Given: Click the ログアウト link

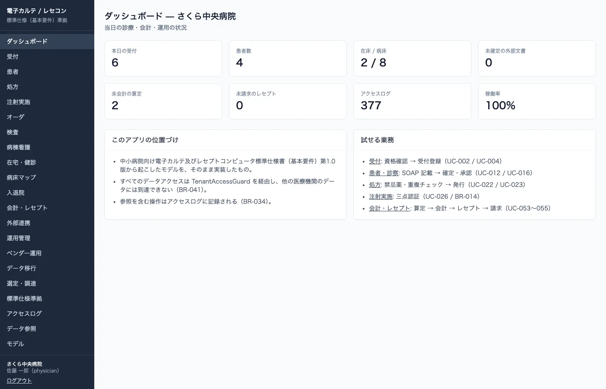Looking at the screenshot, I should coord(19,381).
